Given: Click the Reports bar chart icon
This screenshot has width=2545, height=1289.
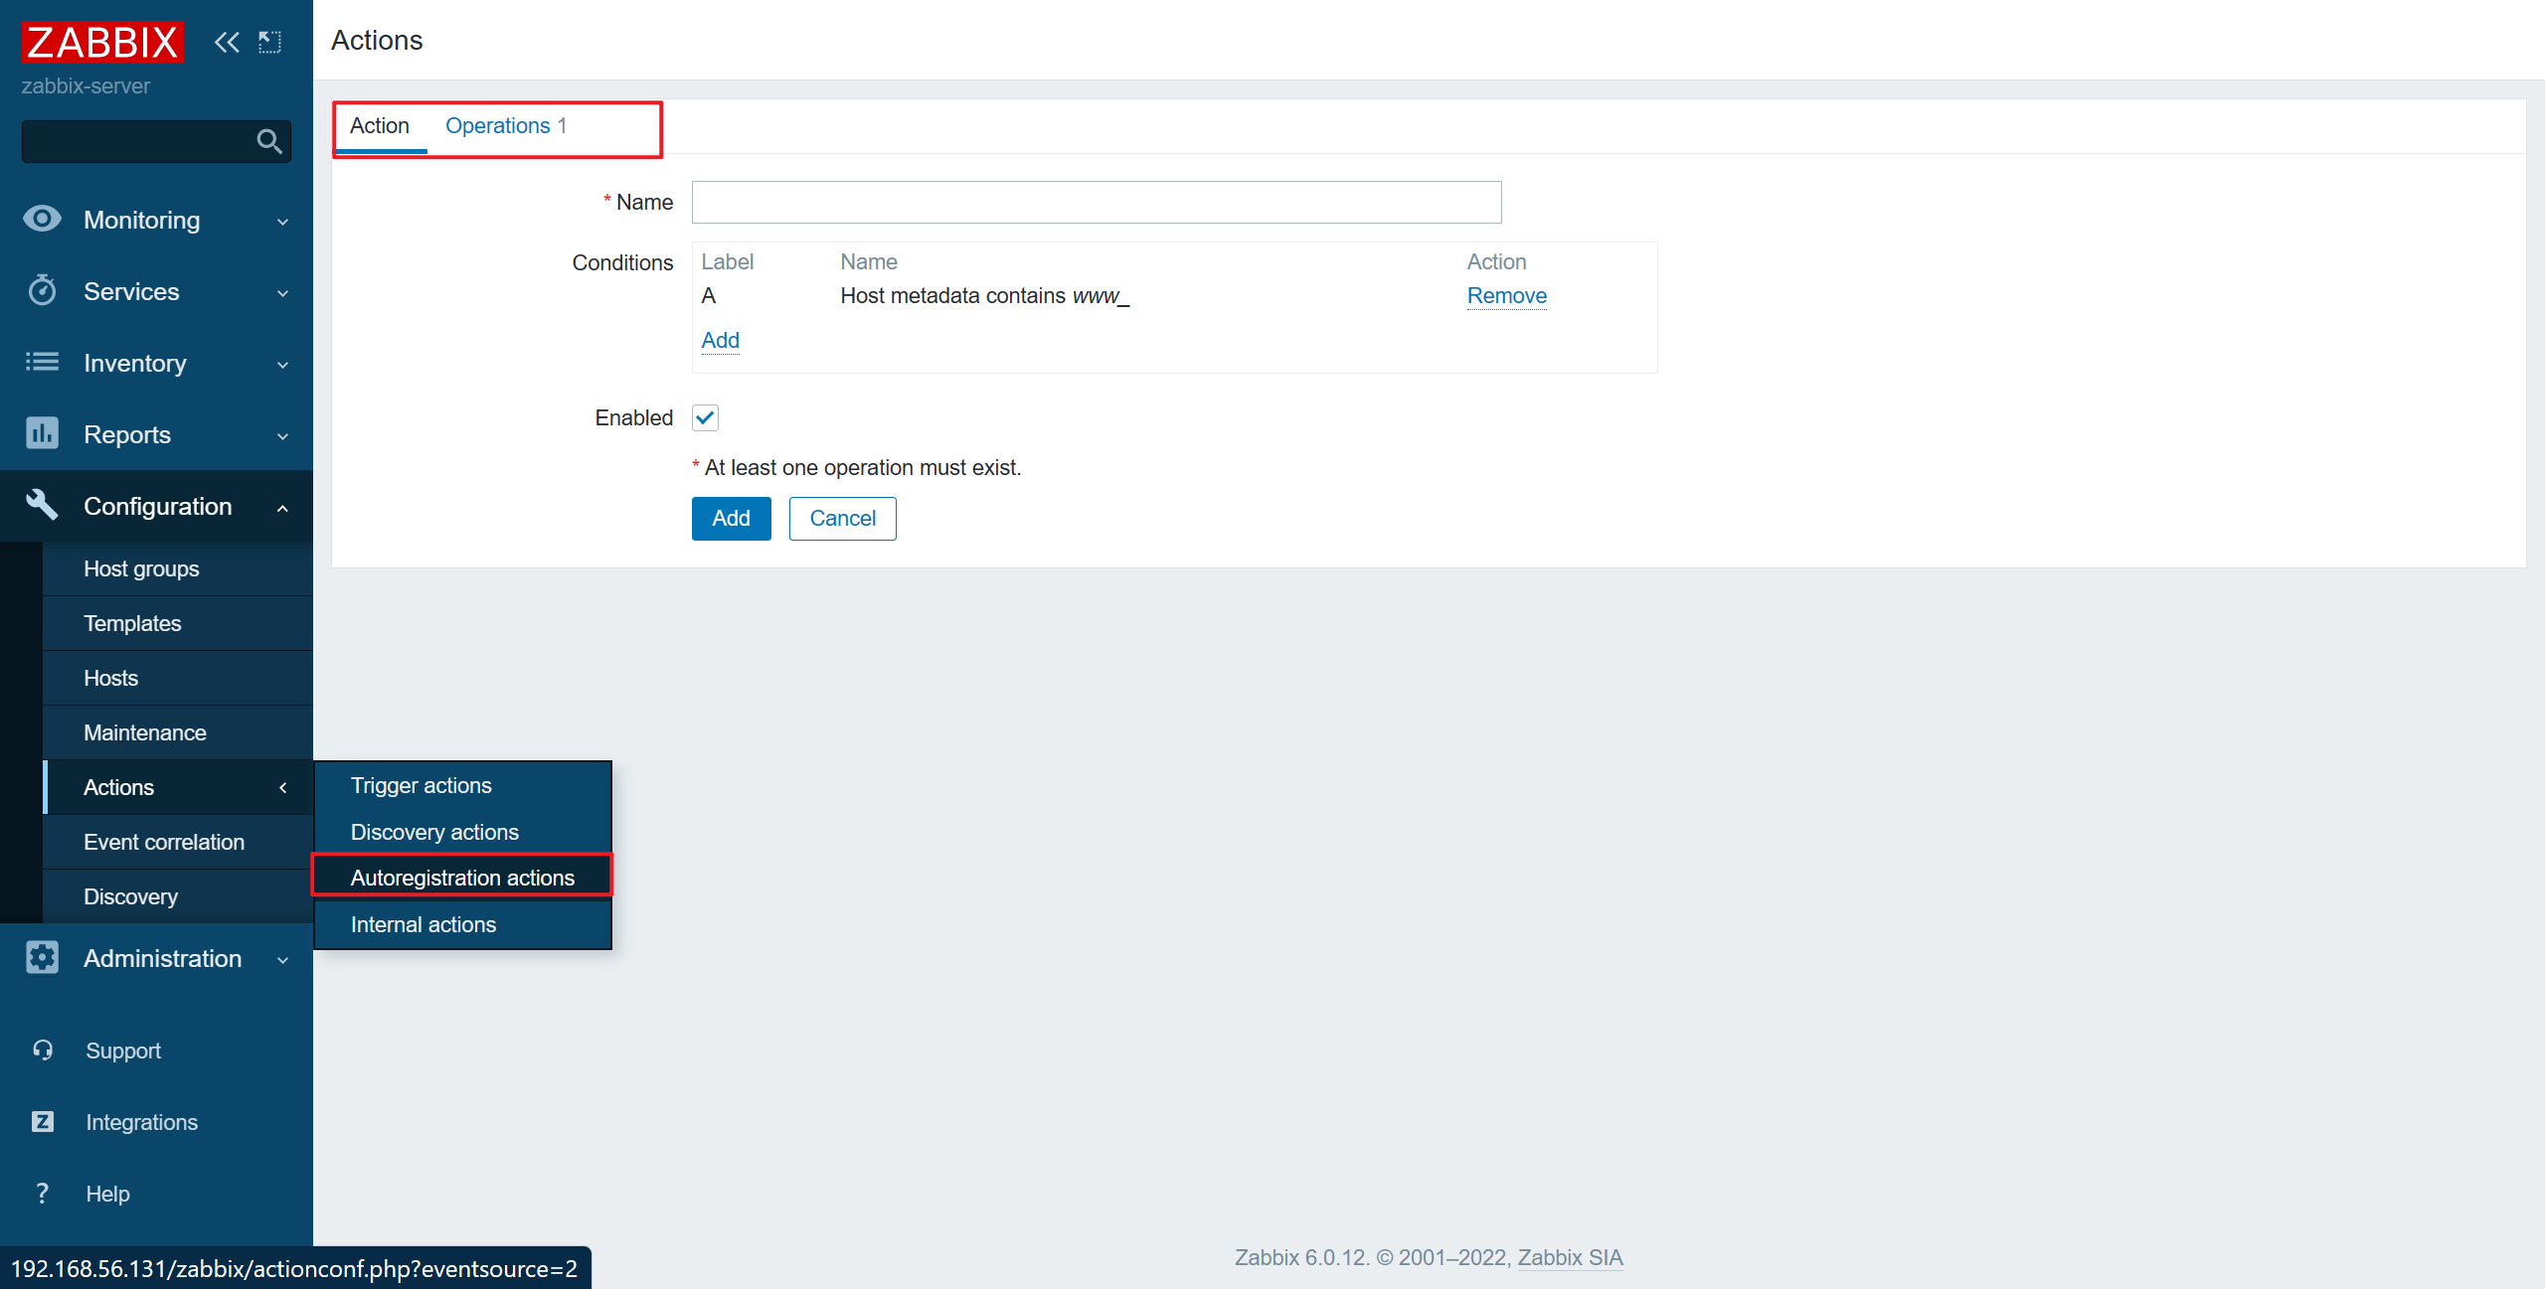Looking at the screenshot, I should point(42,433).
